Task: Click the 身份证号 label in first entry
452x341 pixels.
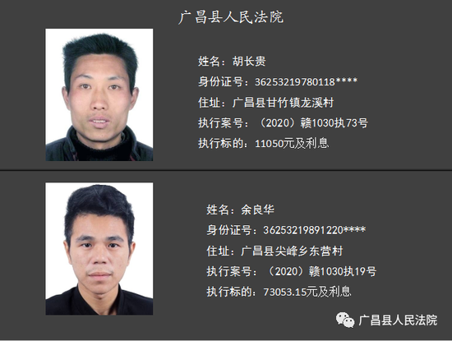Action: click(220, 82)
